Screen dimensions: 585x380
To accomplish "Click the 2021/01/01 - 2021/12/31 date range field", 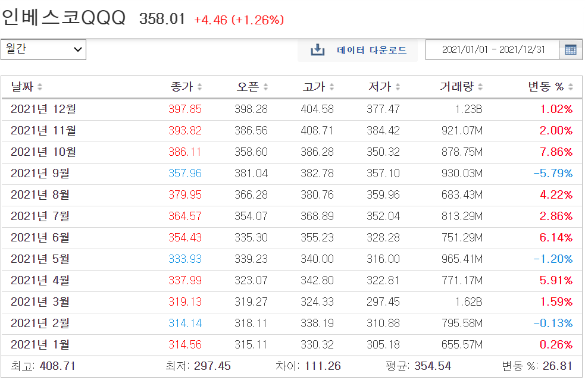I will tap(493, 49).
